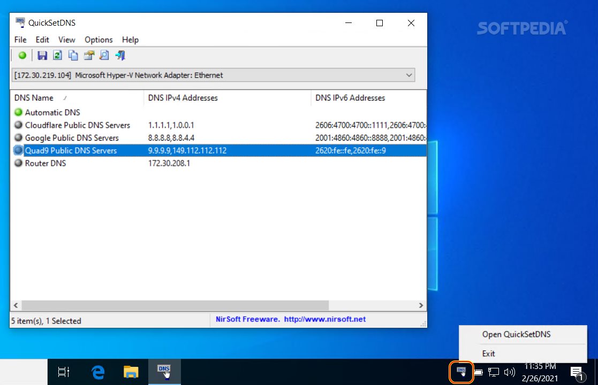The height and width of the screenshot is (385, 598).
Task: Click the QuickSetDNS system tray icon
Action: pos(461,372)
